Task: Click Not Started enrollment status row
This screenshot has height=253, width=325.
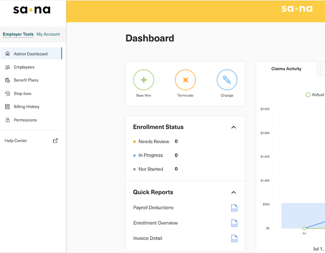Action: 155,169
